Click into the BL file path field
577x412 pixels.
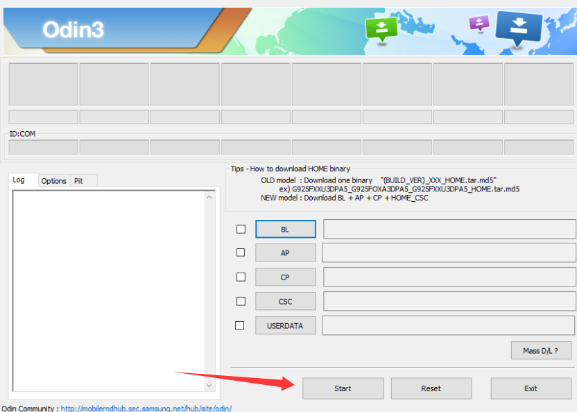pyautogui.click(x=449, y=229)
